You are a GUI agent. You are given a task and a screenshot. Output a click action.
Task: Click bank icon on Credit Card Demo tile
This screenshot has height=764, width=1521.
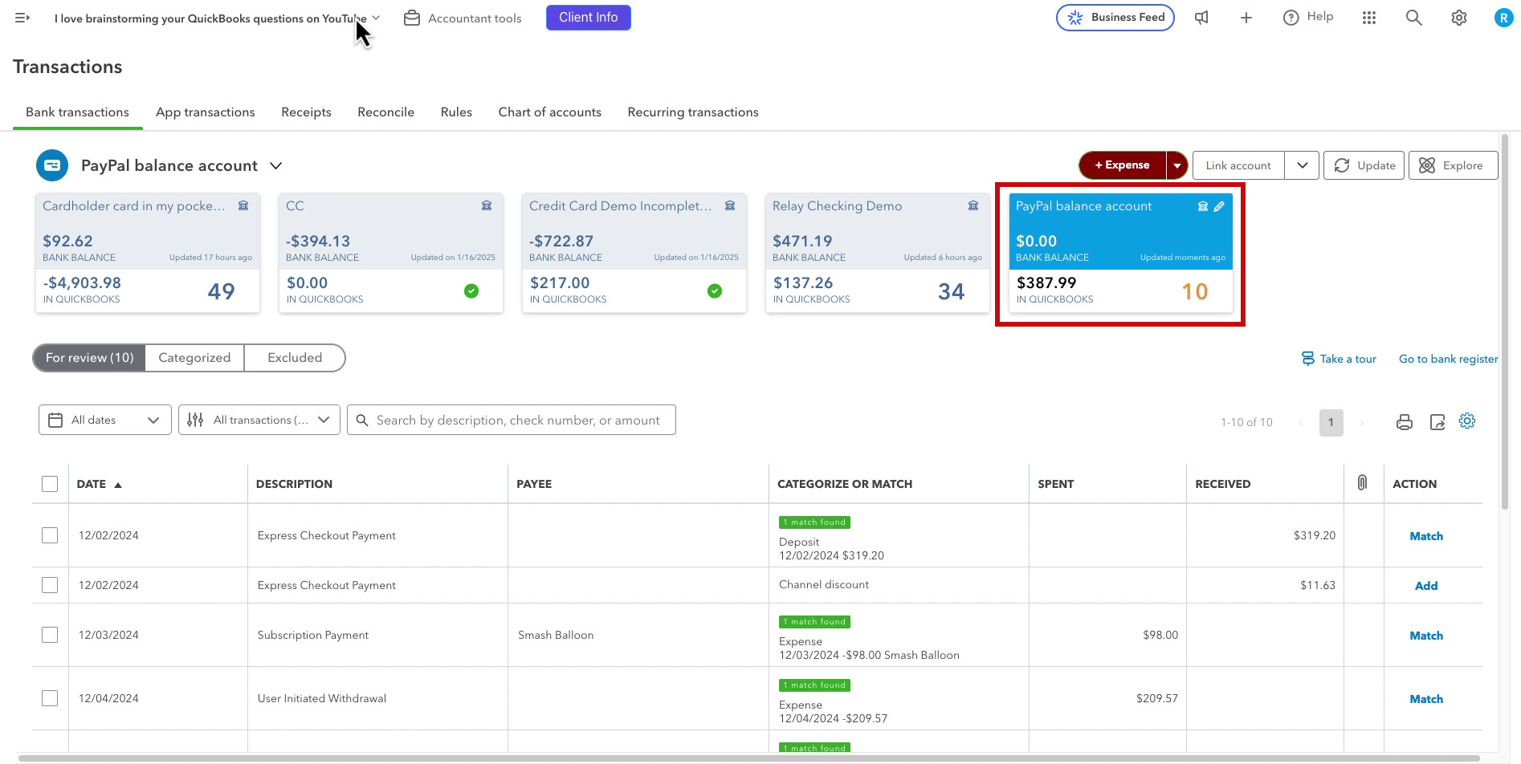[730, 205]
